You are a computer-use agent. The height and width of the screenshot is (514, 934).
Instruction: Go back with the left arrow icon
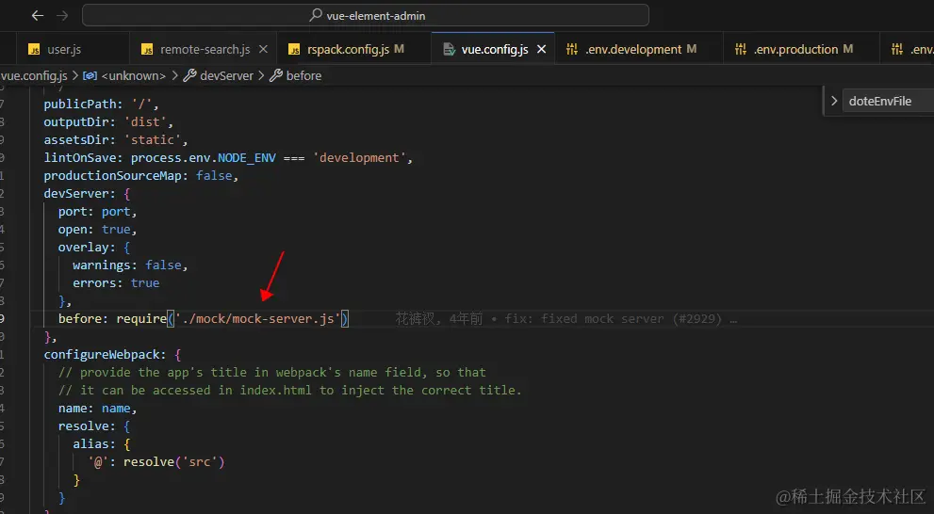tap(37, 15)
